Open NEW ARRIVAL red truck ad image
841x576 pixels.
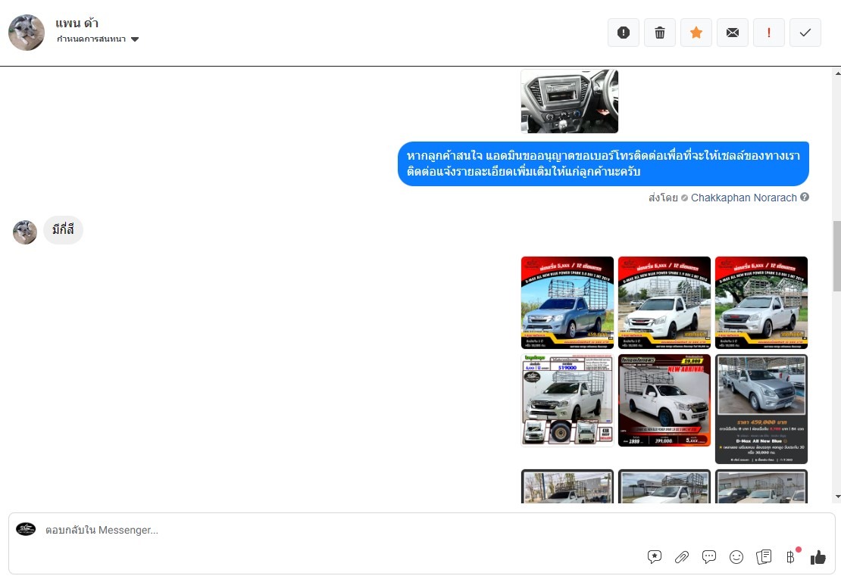(x=664, y=400)
